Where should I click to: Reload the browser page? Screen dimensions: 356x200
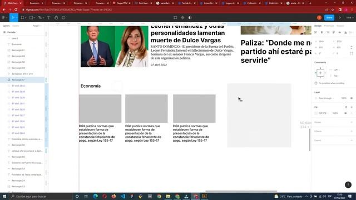click(x=16, y=10)
